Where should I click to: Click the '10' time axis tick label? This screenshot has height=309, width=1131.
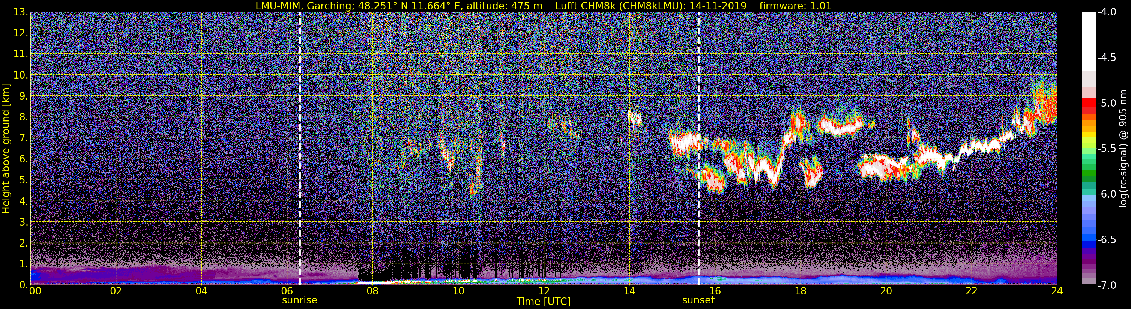[x=458, y=291]
